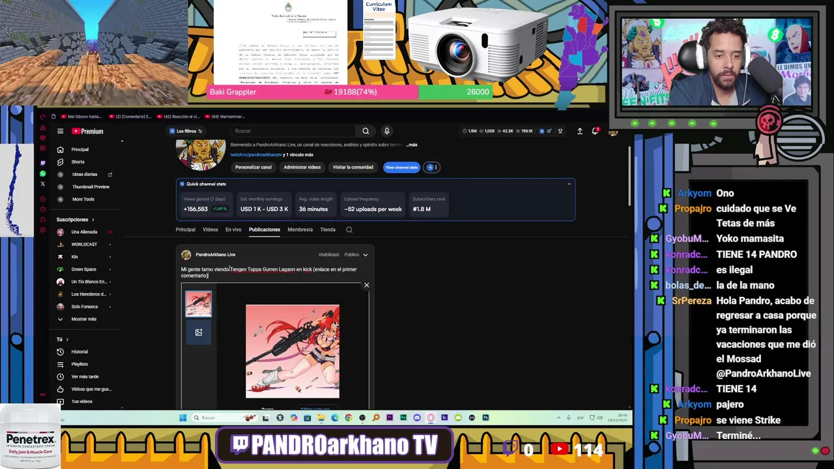Switch to the Tienda tab

tap(328, 229)
